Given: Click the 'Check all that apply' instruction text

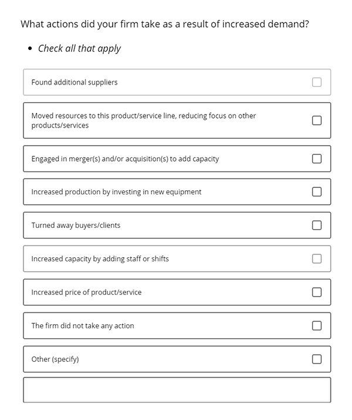Looking at the screenshot, I should coord(79,48).
